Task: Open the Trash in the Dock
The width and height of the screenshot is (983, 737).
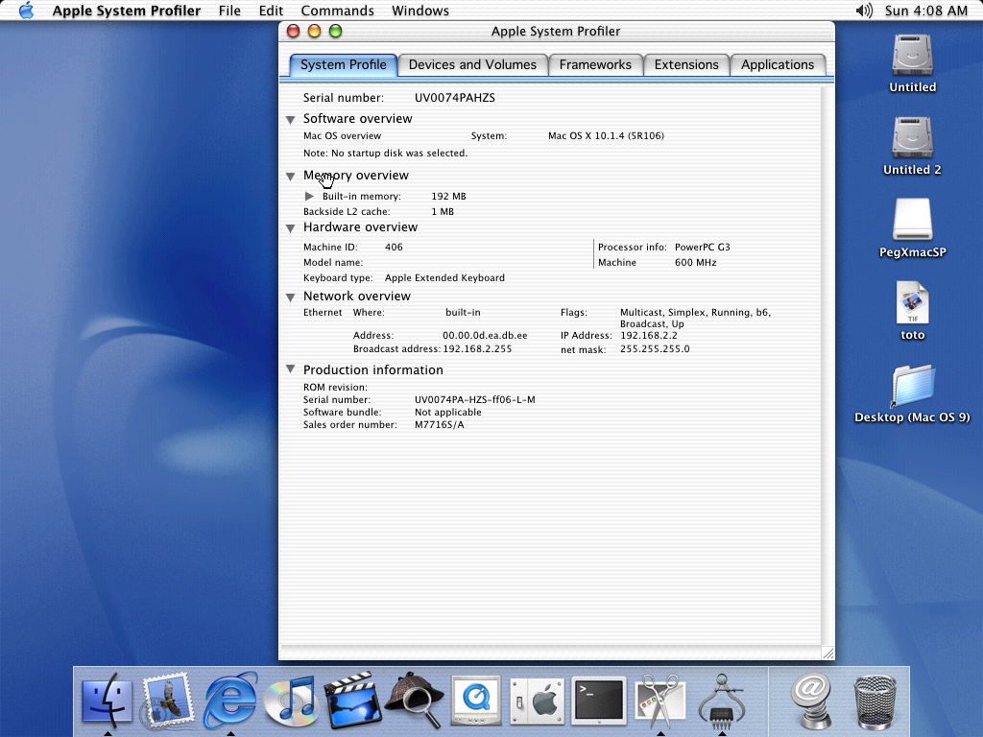Action: [875, 701]
